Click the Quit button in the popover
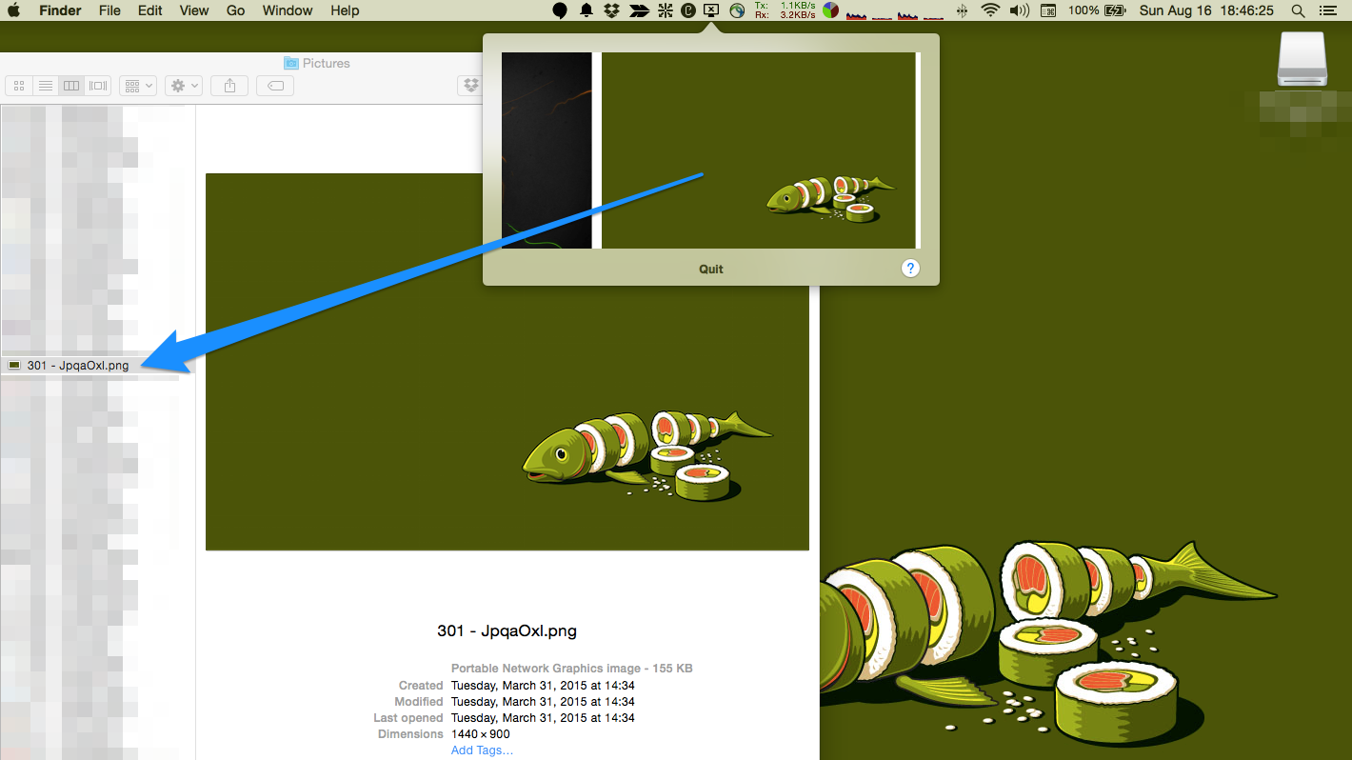Viewport: 1352px width, 760px height. [x=711, y=269]
